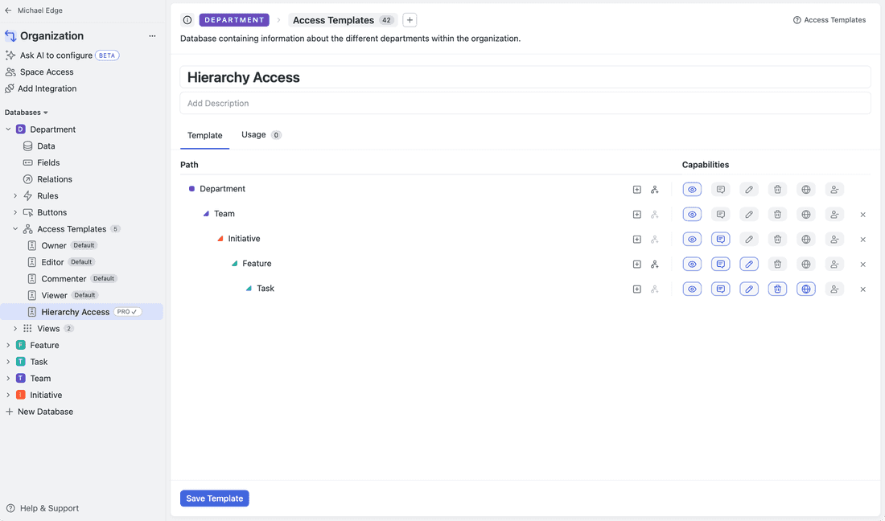Toggle the edit pencil capability for Initiative
This screenshot has width=885, height=521.
[749, 239]
